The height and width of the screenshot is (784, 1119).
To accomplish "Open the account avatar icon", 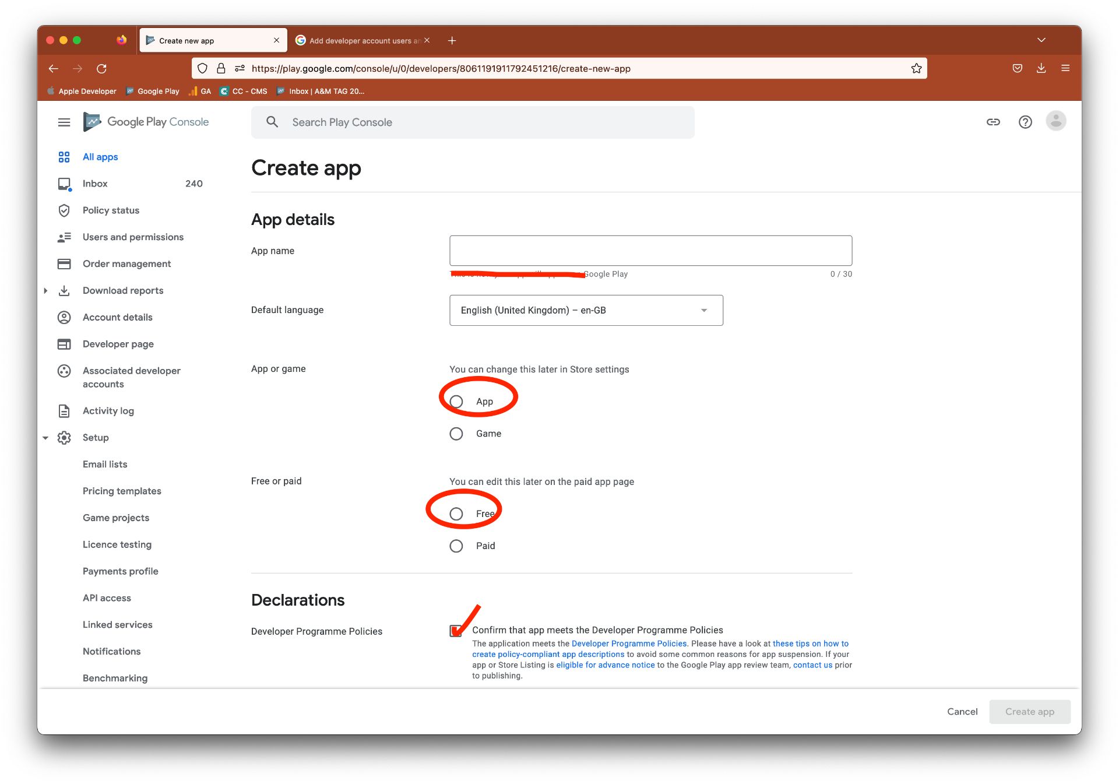I will point(1055,121).
